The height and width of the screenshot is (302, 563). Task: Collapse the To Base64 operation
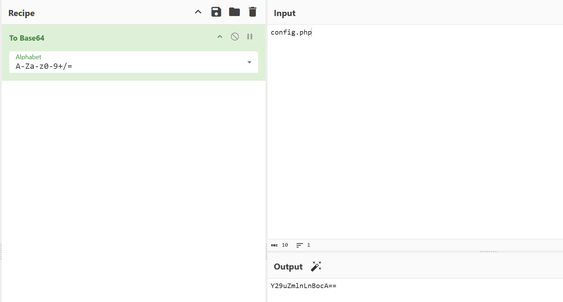click(x=220, y=36)
